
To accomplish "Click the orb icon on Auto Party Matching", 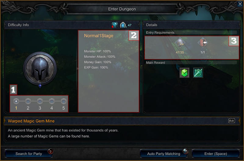I will point(185,151).
